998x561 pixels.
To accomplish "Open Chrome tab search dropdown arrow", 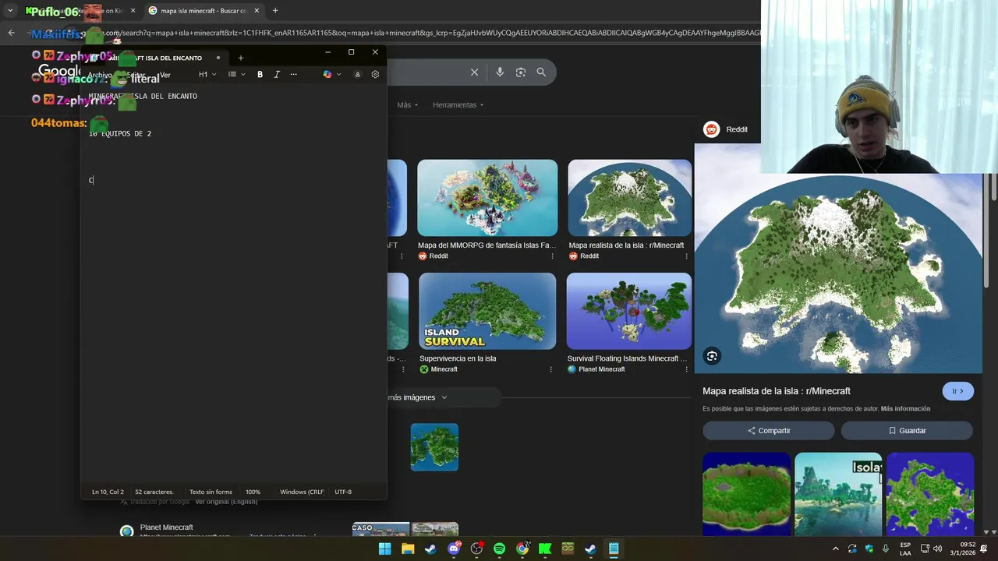I will coord(10,11).
